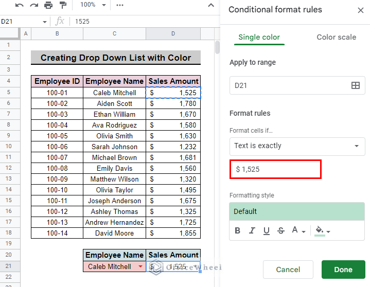370x287 pixels.
Task: Click the Caleb Mitchell cell in row 5
Action: [114, 93]
